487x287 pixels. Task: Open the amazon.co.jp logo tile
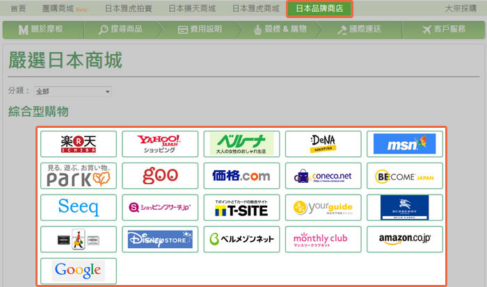pos(405,239)
